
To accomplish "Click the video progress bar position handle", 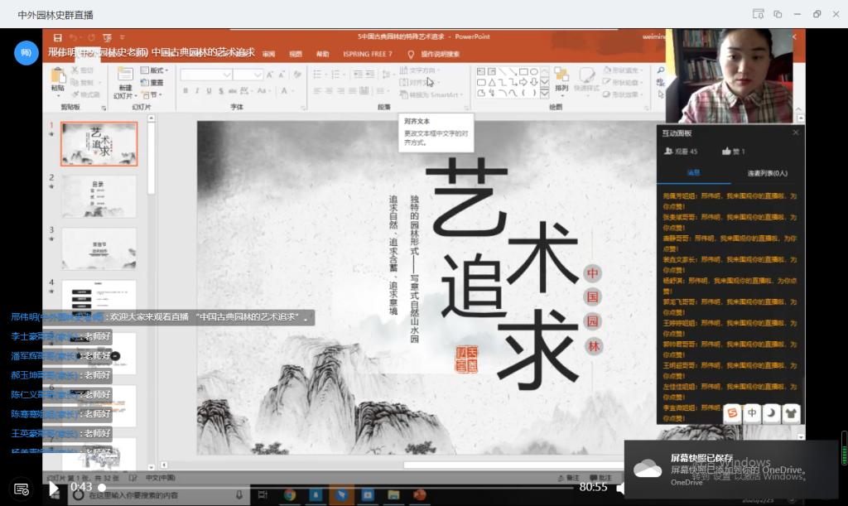I will 103,488.
